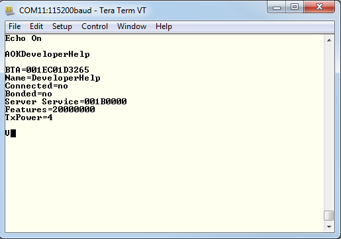Screen dimensions: 341x239
Task: Click the 'AOKDeveloperHelp' text
Action: point(48,54)
